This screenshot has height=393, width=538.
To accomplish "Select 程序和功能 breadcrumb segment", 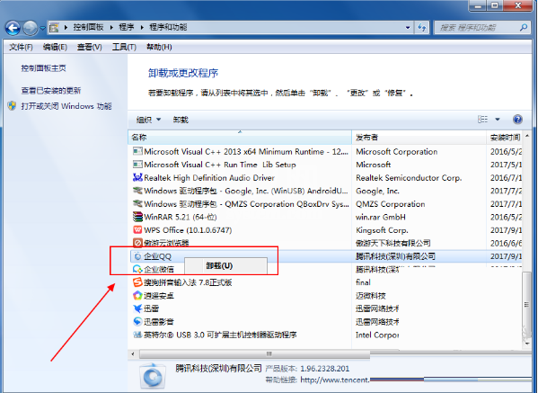I will pyautogui.click(x=168, y=27).
